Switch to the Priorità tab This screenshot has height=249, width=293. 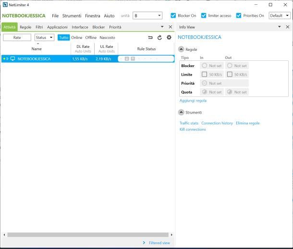tap(115, 27)
